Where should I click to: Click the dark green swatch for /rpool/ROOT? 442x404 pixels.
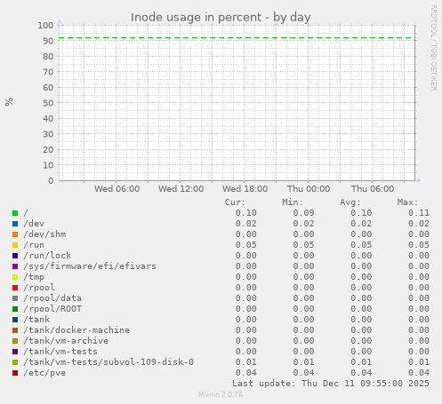point(15,309)
